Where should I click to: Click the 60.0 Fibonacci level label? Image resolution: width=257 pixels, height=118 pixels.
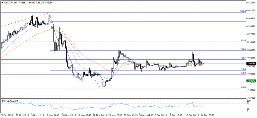point(243,87)
